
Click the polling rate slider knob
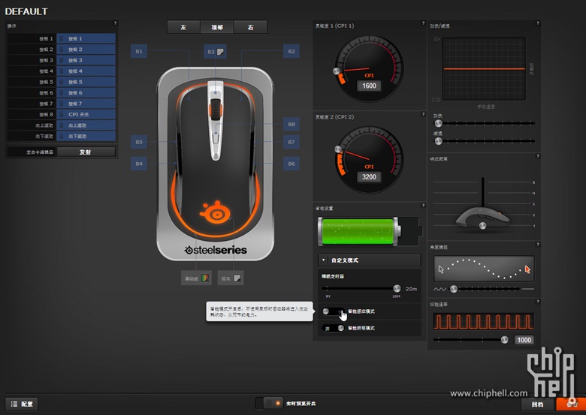point(505,340)
